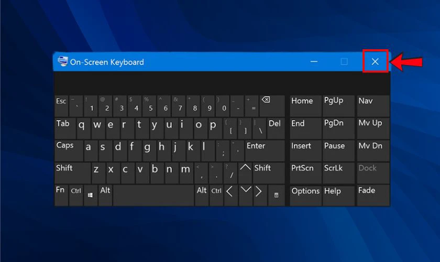This screenshot has width=440, height=262.
Task: Open the keyboard Options dialog
Action: [x=305, y=195]
